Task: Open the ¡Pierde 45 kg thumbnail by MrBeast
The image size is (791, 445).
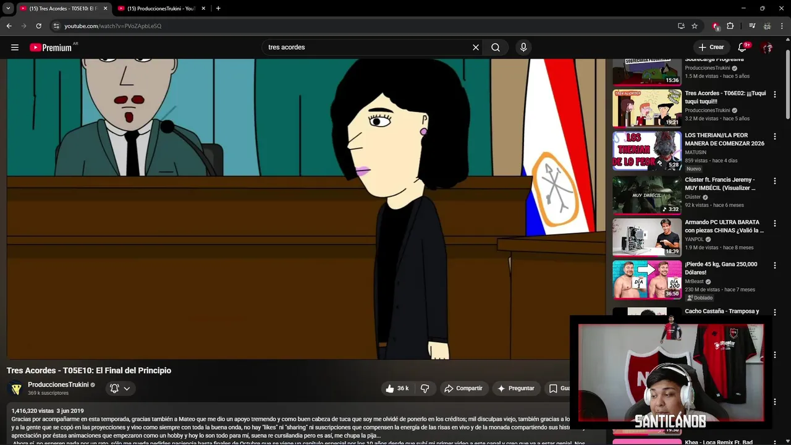Action: click(647, 279)
